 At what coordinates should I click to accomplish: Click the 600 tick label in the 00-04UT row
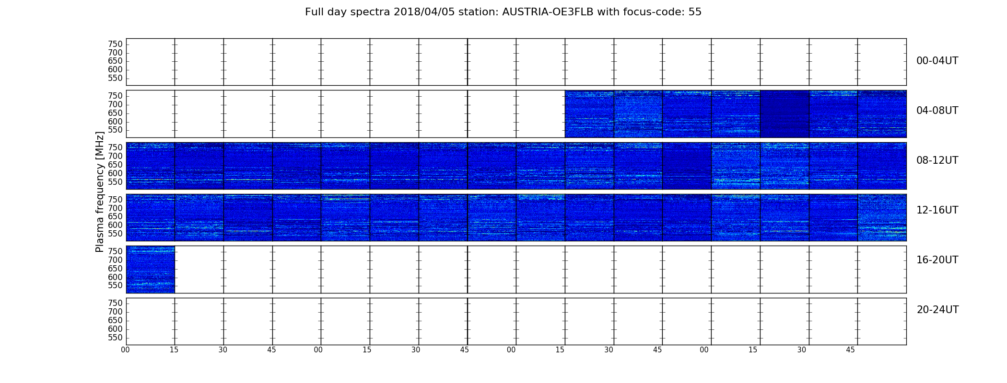[115, 70]
